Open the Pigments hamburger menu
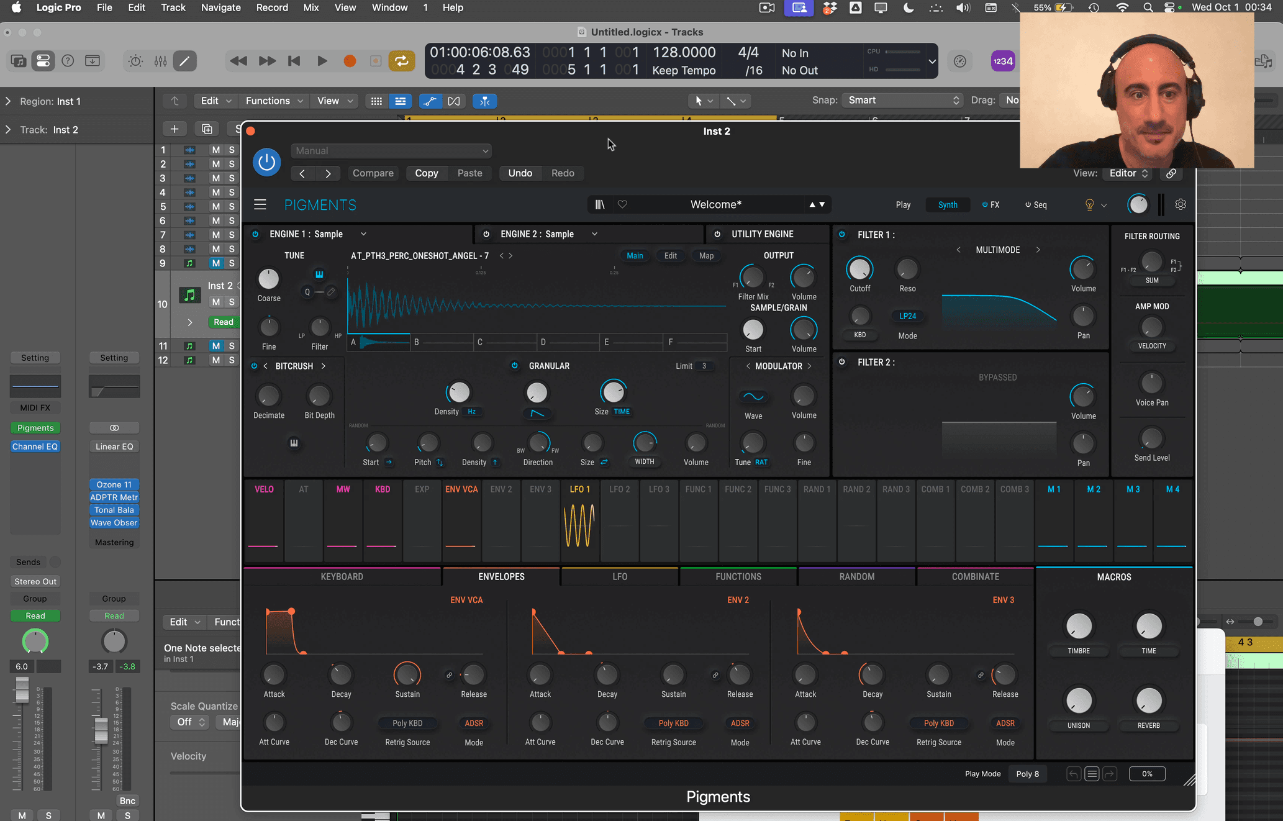The image size is (1283, 821). point(260,204)
